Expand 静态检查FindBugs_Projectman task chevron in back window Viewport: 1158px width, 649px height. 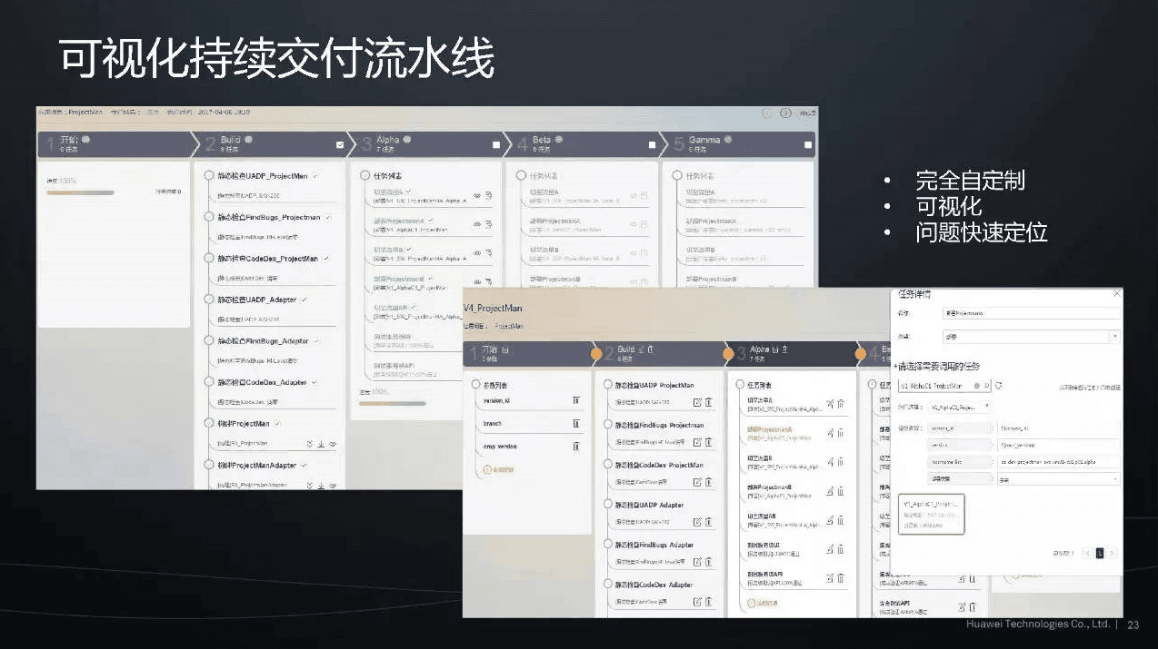point(328,217)
